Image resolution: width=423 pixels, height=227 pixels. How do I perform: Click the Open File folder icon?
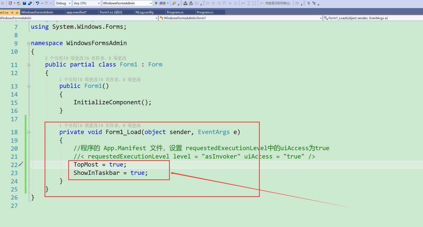pos(19,3)
